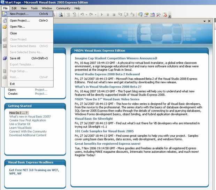This screenshot has height=190, width=216.
Task: Select Open File from the File menu
Action: (x=27, y=26)
